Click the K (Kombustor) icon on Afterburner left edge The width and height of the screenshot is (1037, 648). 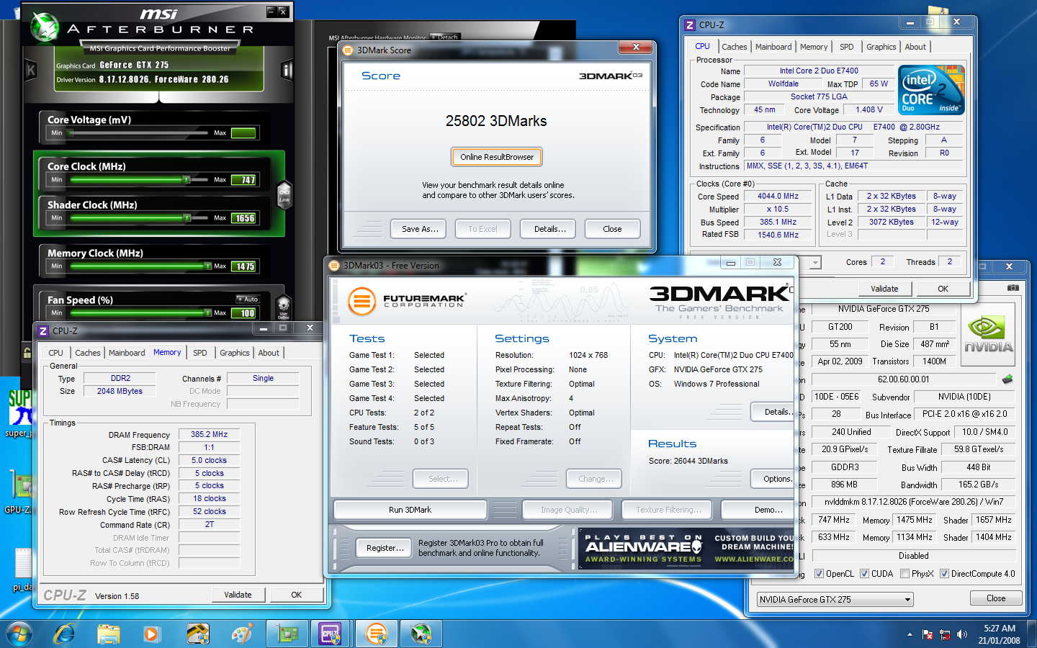coord(31,70)
